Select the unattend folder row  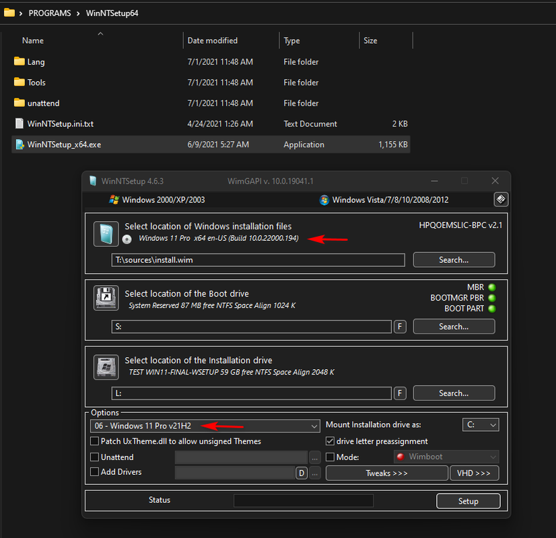tap(211, 103)
